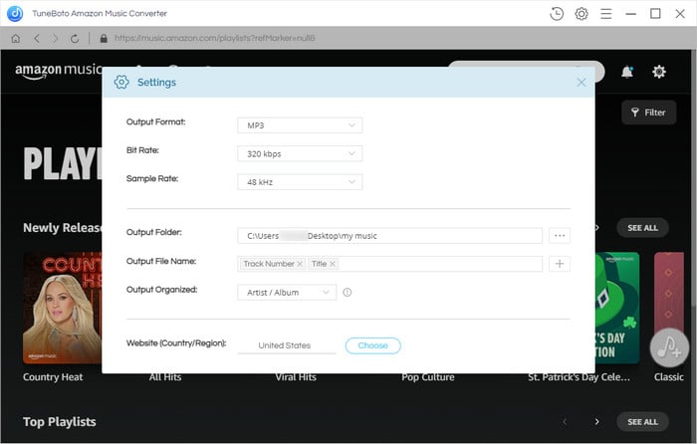Reload the Amazon Music page

pos(75,39)
